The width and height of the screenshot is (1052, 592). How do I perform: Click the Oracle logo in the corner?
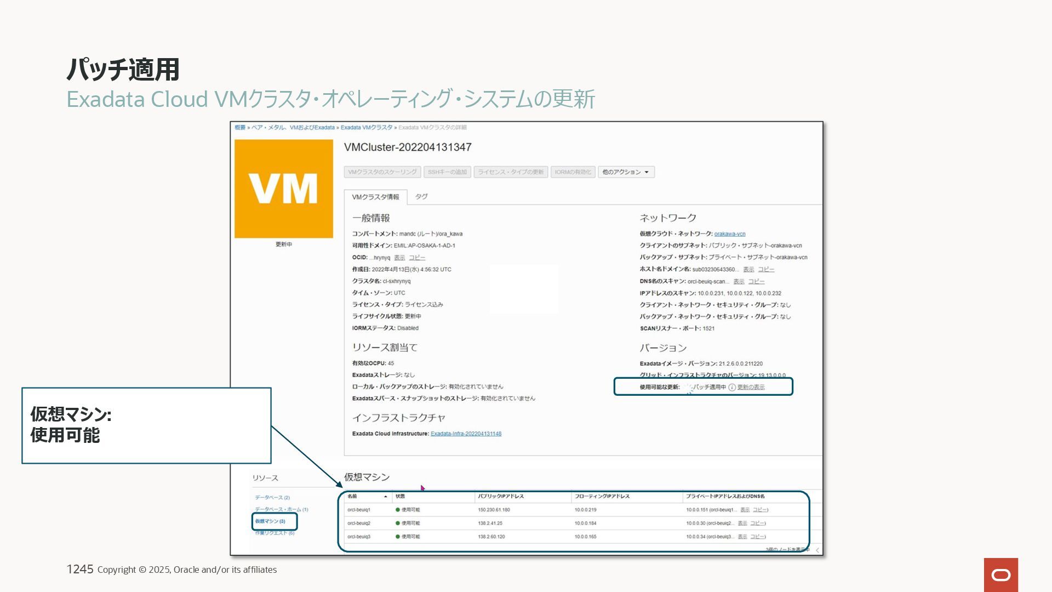[1000, 574]
